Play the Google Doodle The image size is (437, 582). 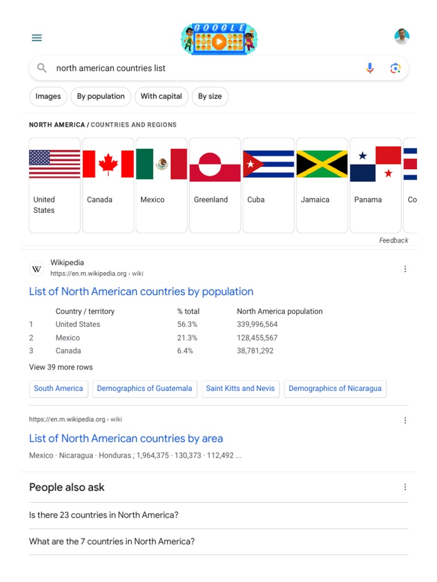tap(219, 40)
